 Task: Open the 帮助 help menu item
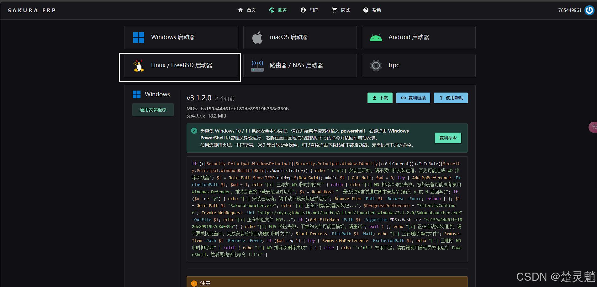(372, 10)
